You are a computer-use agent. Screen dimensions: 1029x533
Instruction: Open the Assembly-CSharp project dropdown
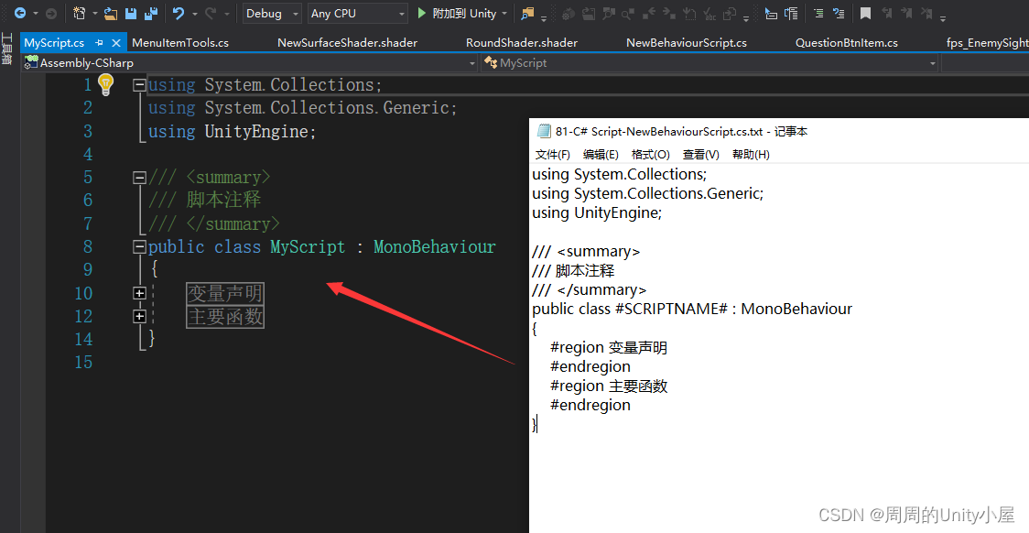click(x=250, y=63)
